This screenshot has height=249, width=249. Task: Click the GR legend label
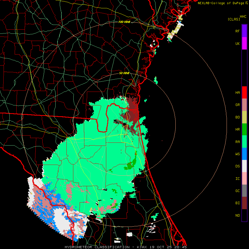coord(238,105)
